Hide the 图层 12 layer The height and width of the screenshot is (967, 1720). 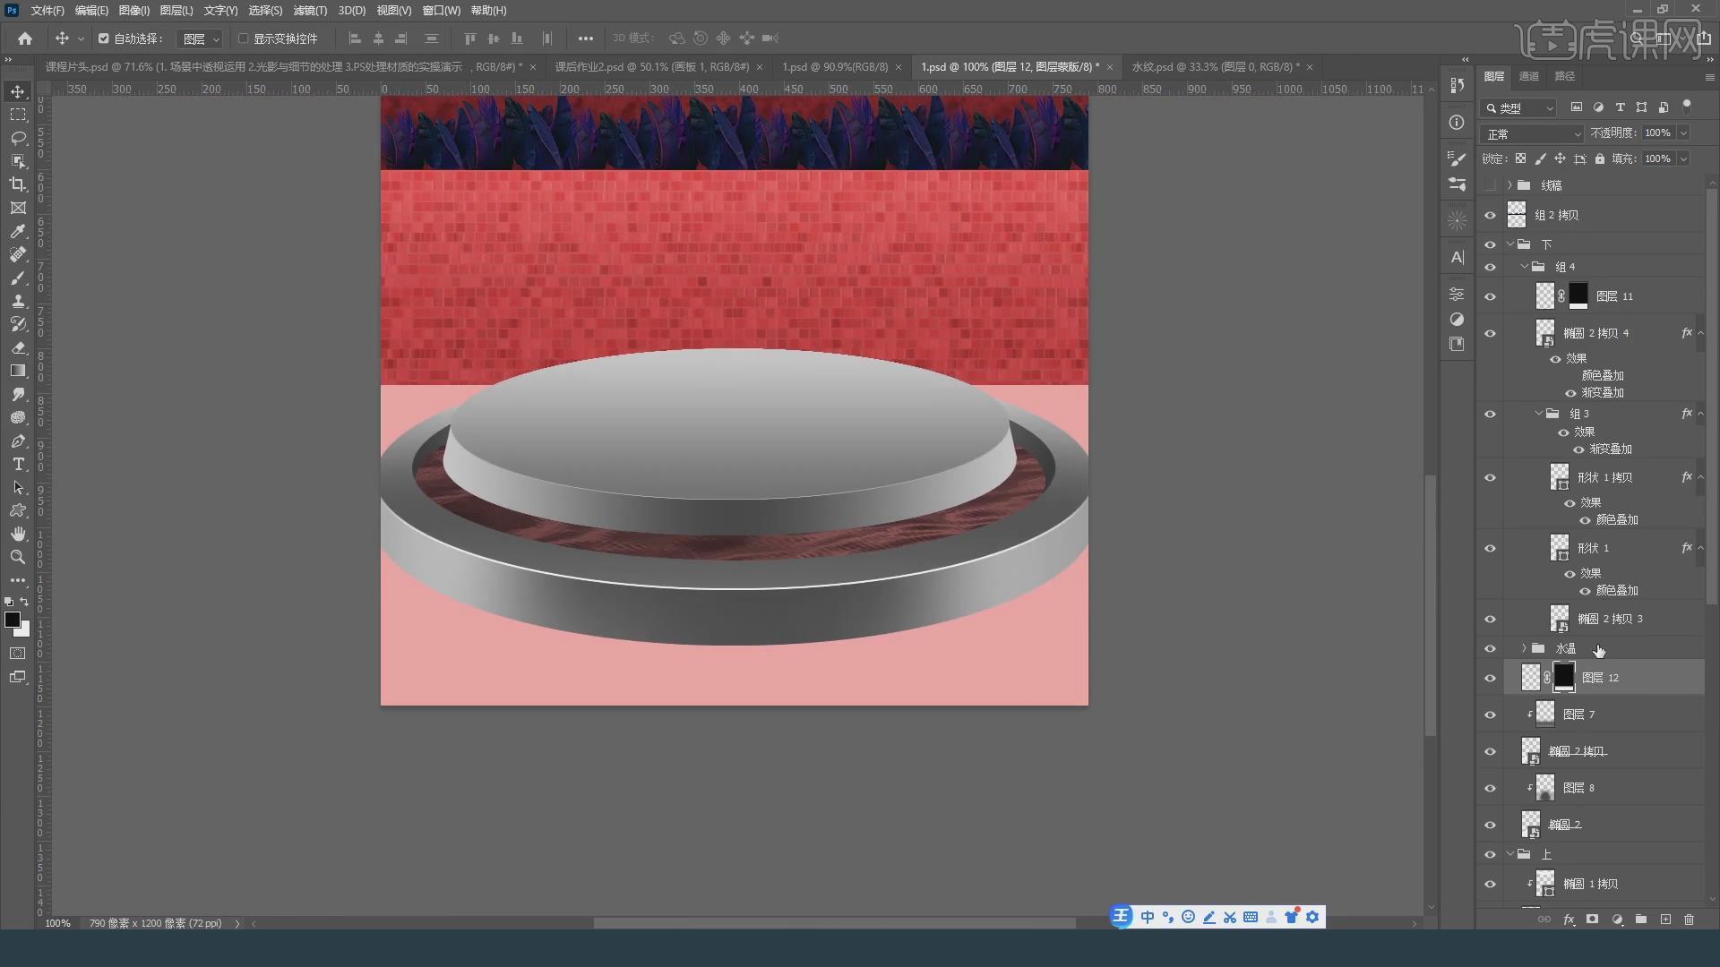[x=1491, y=679]
